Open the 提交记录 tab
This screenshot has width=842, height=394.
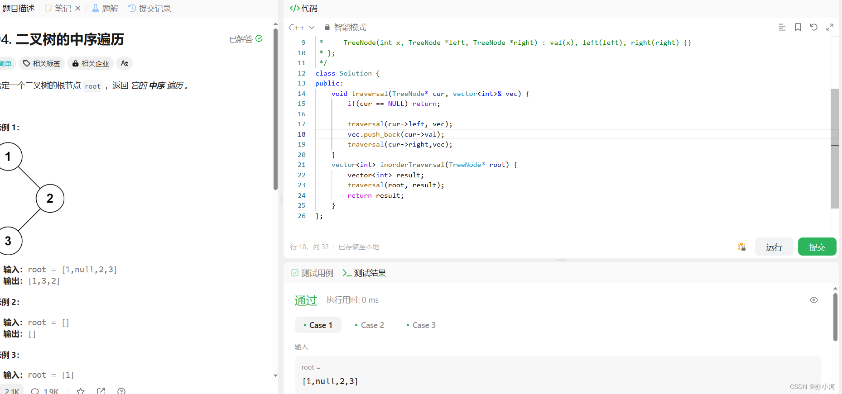click(149, 9)
